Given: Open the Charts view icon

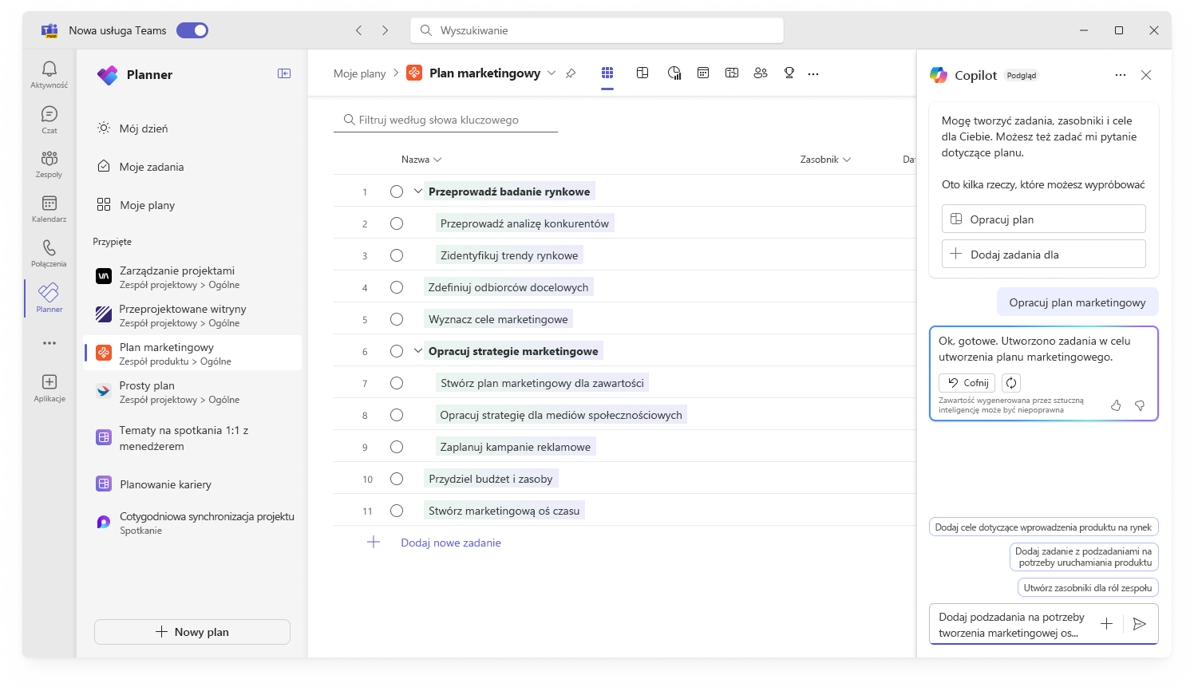Looking at the screenshot, I should coord(674,73).
